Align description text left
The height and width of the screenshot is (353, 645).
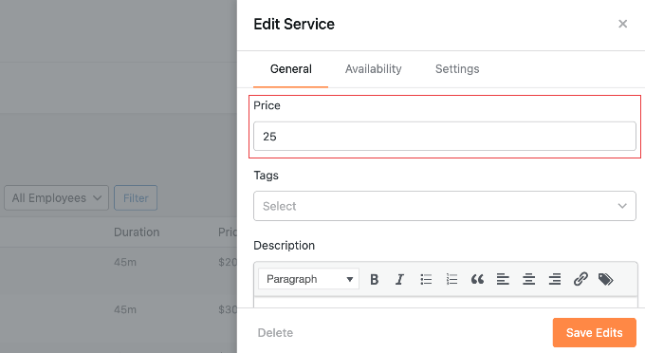503,279
